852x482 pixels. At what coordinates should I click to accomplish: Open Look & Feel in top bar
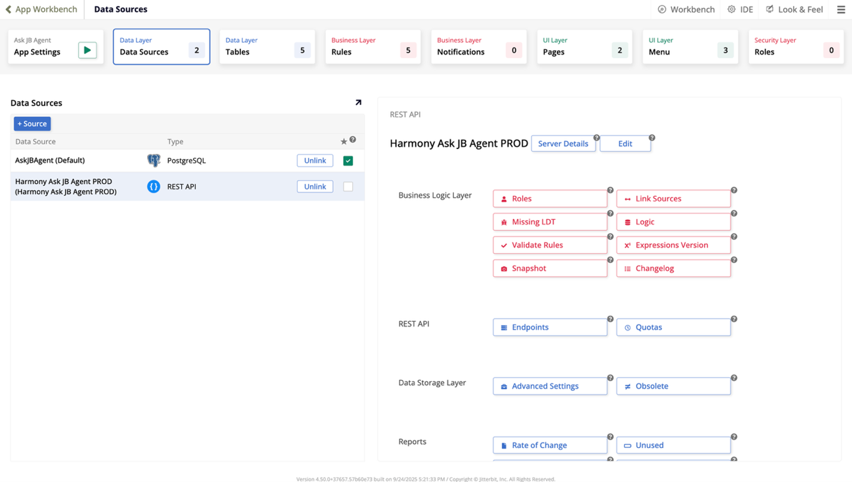tap(794, 10)
